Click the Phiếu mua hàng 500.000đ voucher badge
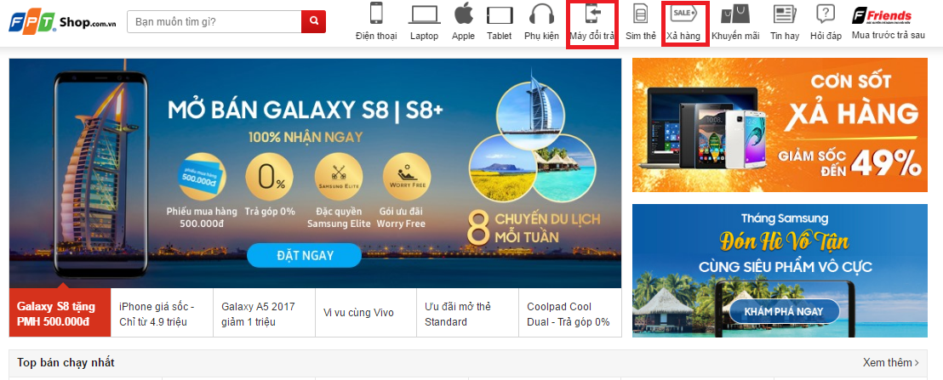 coord(202,177)
